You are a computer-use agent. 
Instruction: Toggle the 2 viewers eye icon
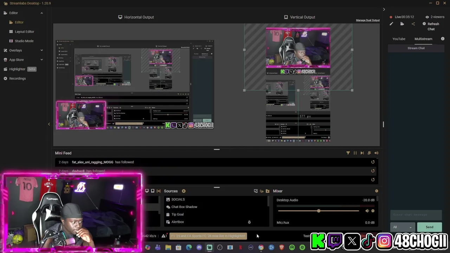coord(427,17)
